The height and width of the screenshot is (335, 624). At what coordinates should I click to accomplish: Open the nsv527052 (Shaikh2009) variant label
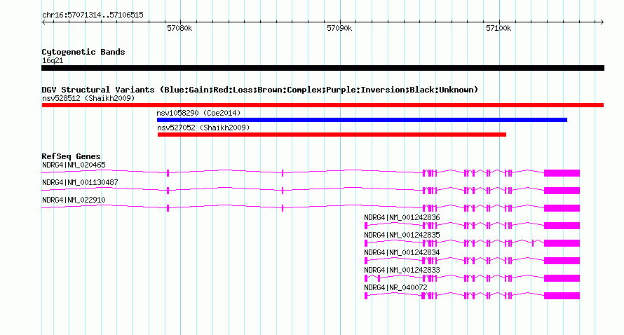(x=203, y=128)
